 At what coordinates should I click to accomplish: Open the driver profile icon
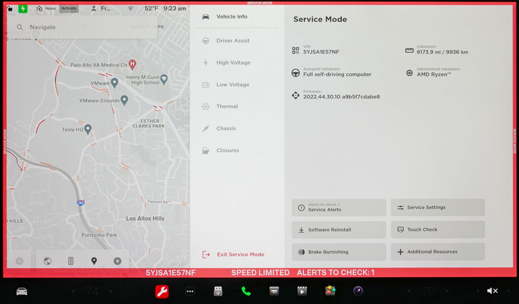[x=94, y=9]
